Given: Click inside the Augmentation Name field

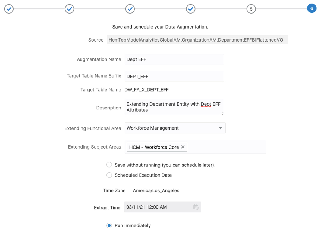Looking at the screenshot, I should pyautogui.click(x=174, y=59).
